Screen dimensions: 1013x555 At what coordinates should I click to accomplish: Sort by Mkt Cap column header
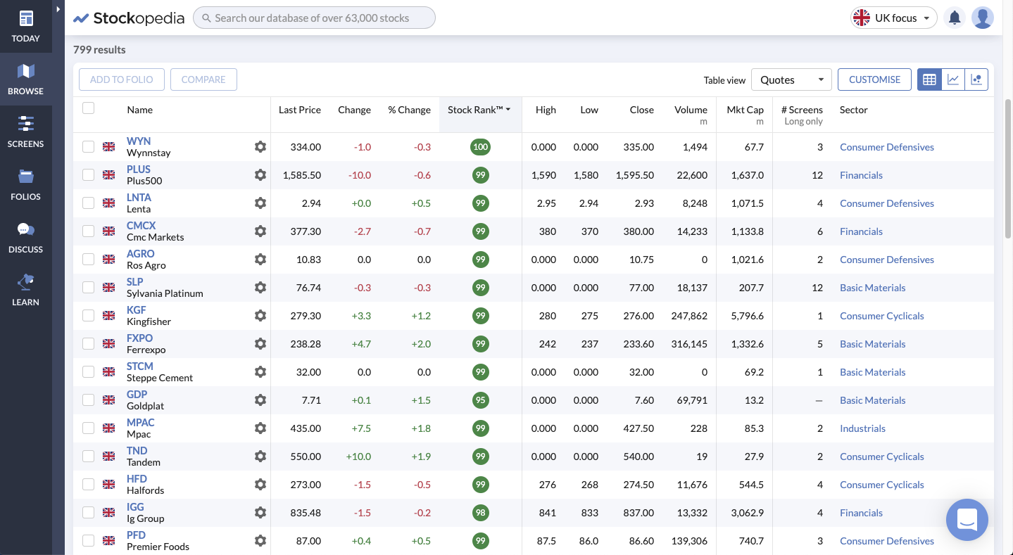[x=745, y=110]
